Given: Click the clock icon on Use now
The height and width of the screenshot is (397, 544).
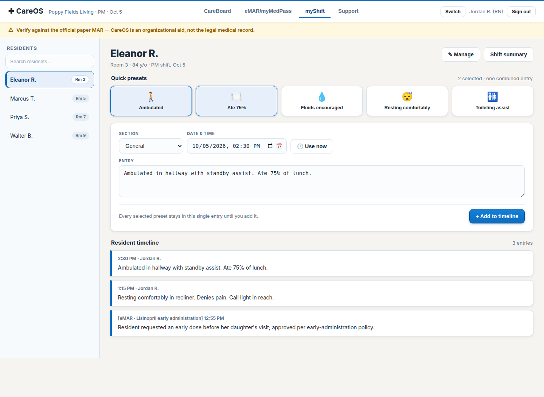Looking at the screenshot, I should (x=300, y=146).
